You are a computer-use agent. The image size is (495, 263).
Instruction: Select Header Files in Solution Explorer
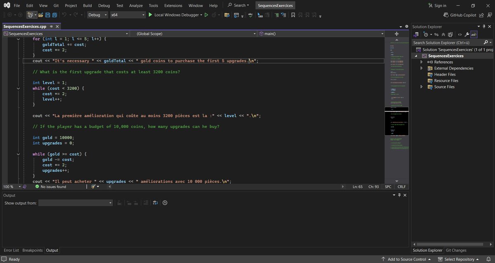click(445, 74)
